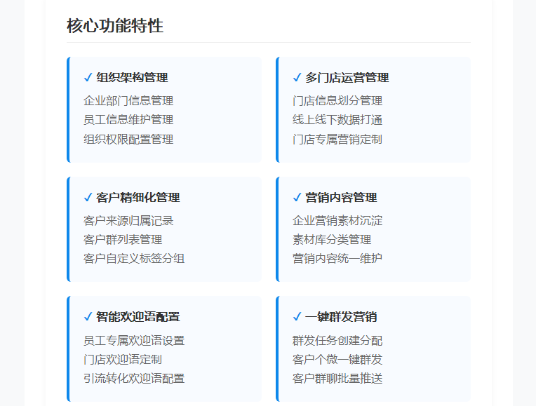Select the line 客户群聊批量推送
The image size is (536, 406).
click(x=337, y=379)
